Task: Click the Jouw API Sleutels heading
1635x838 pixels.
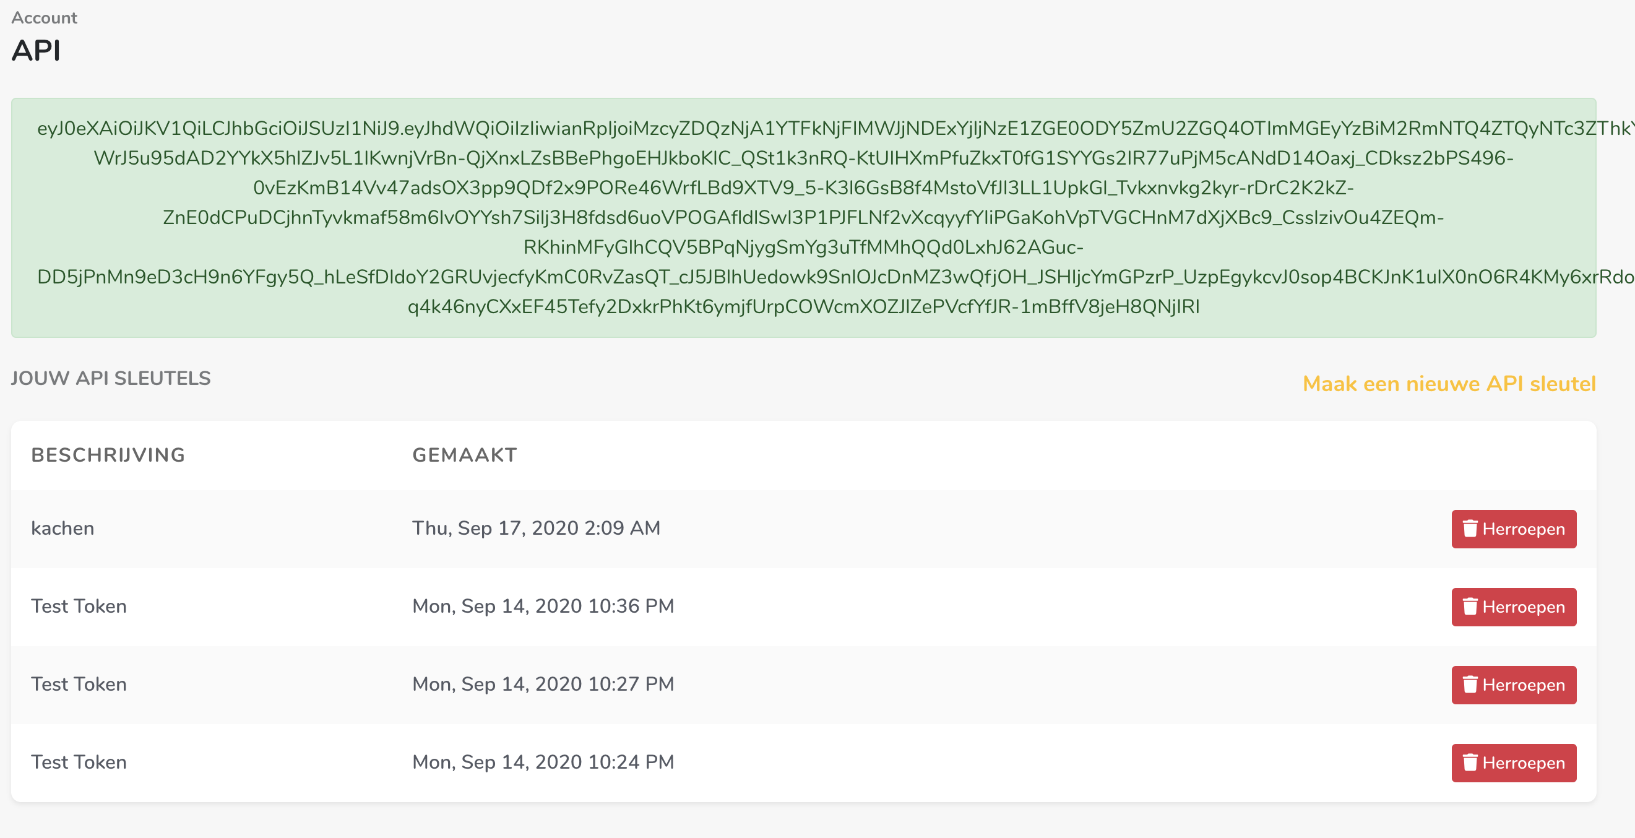Action: [x=110, y=378]
